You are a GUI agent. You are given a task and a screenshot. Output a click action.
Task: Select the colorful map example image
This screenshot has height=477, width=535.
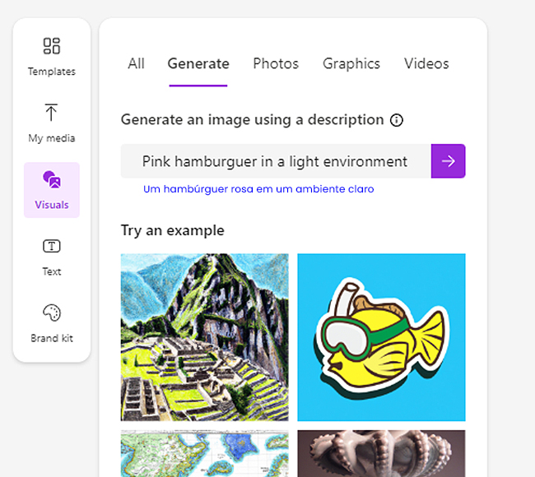pyautogui.click(x=205, y=453)
